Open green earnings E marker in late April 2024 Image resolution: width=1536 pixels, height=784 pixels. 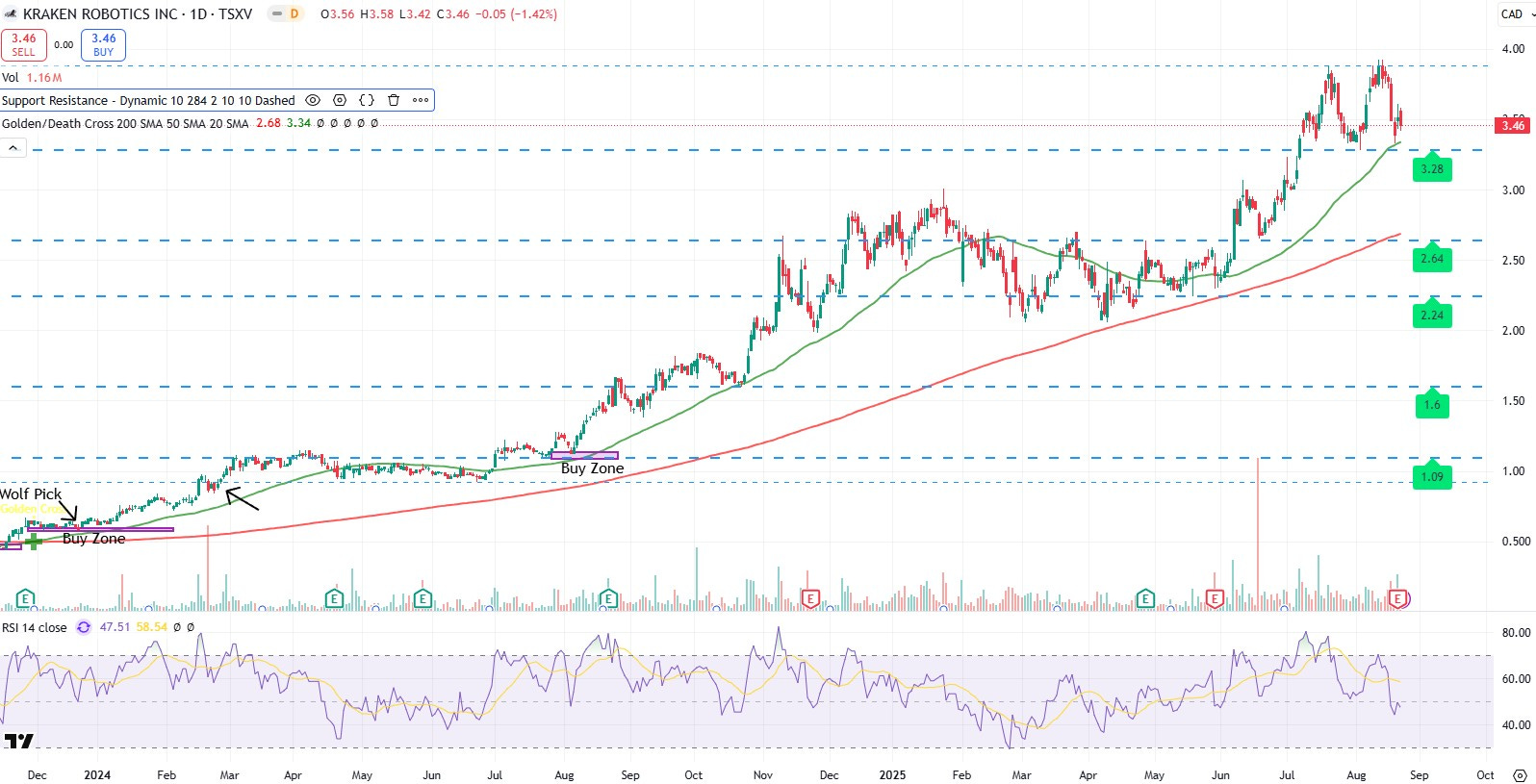334,599
